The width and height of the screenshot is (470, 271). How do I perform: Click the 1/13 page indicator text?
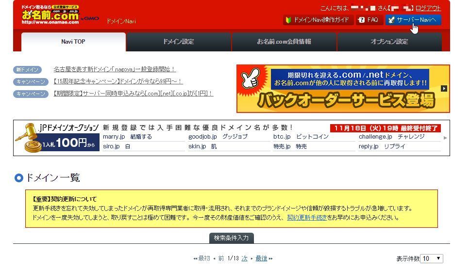233,258
